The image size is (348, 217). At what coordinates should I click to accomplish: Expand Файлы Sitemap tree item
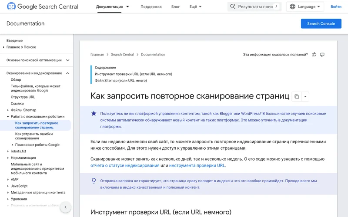pyautogui.click(x=8, y=110)
